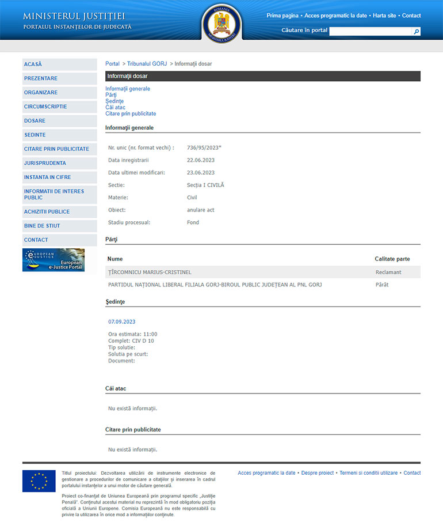Select the Pârât party role cell
Image resolution: width=443 pixels, height=522 pixels.
point(382,285)
